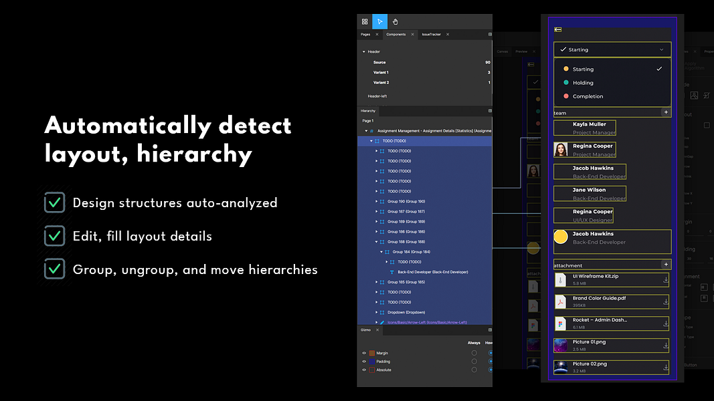Viewport: 714px width, 401px height.
Task: Toggle Hover visibility for Absolute
Action: point(491,370)
